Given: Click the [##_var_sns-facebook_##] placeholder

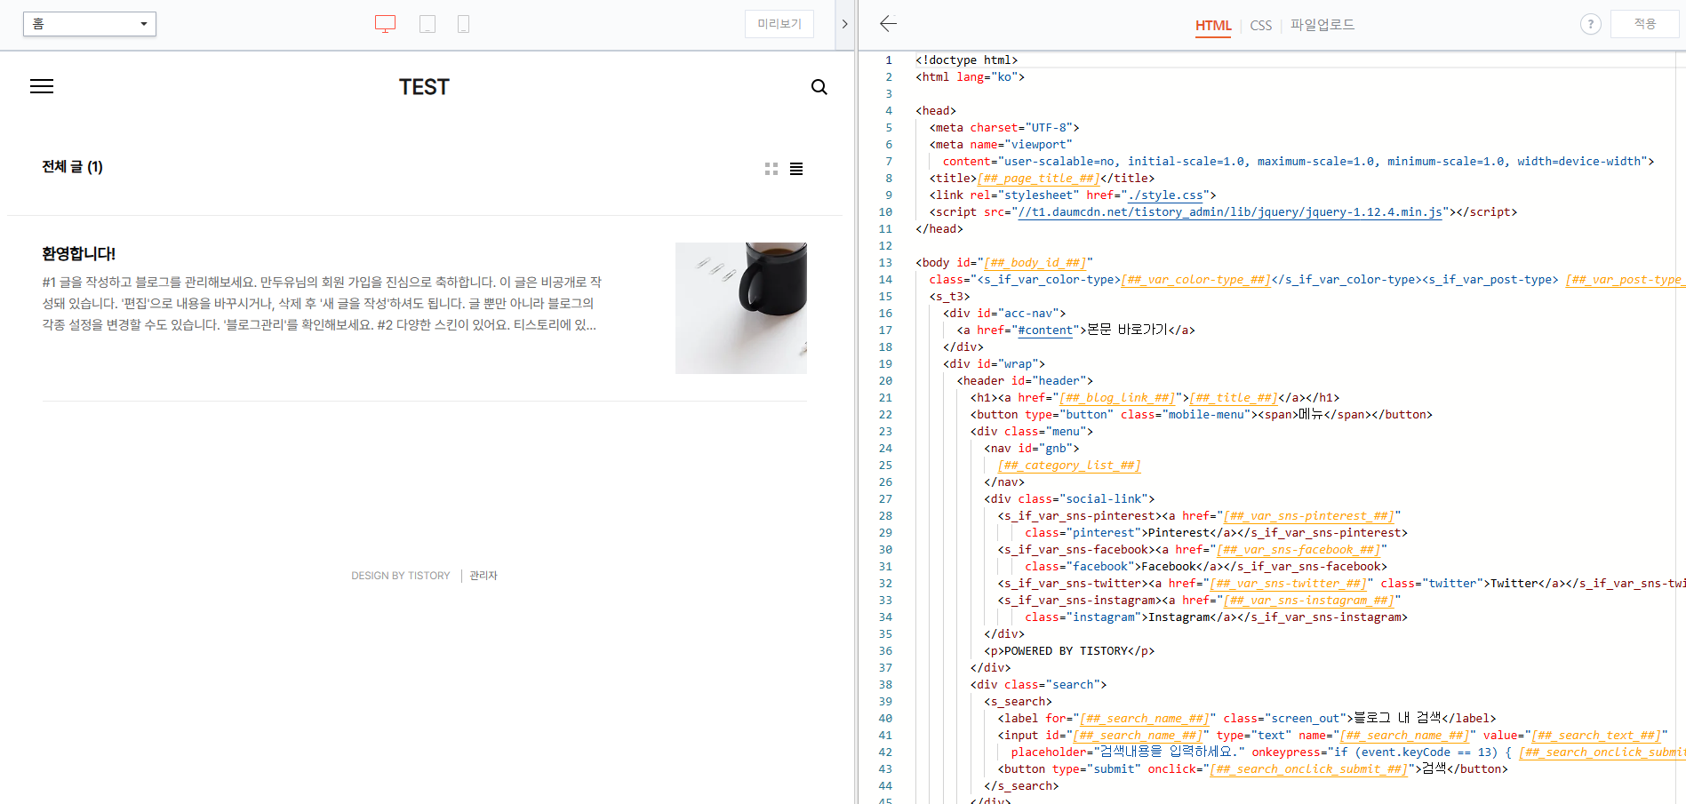Looking at the screenshot, I should [x=1298, y=550].
